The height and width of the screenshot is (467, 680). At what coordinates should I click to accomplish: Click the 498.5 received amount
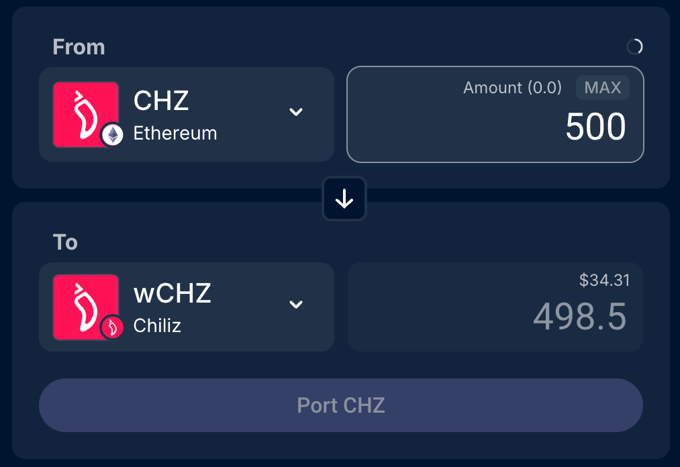(x=580, y=317)
